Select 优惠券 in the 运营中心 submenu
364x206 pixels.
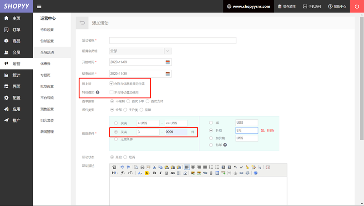pos(45,64)
